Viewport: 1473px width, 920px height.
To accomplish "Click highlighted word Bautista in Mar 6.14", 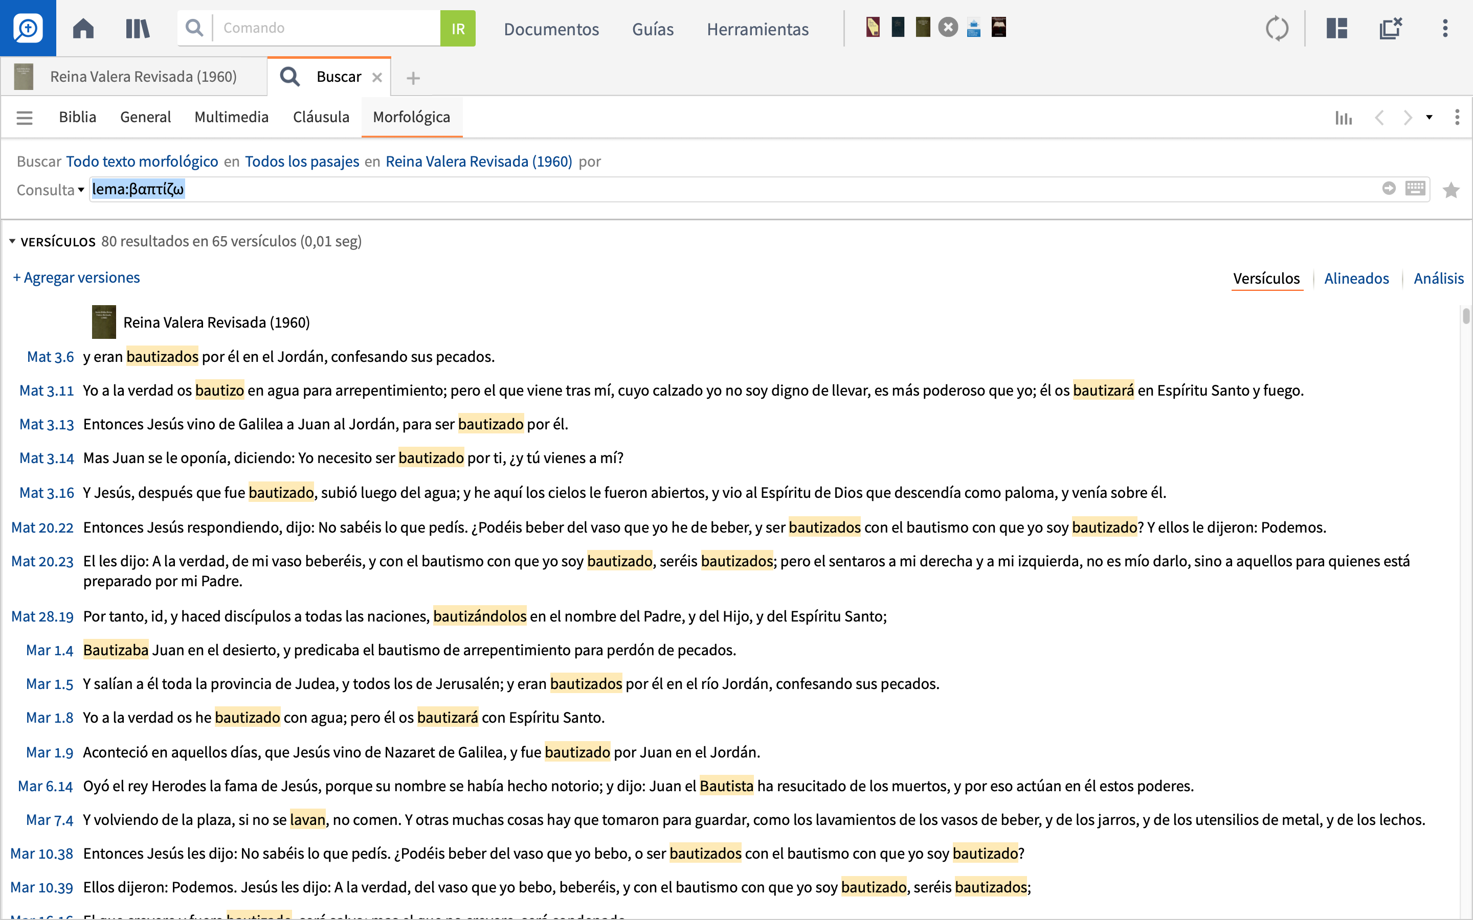I will coord(726,786).
